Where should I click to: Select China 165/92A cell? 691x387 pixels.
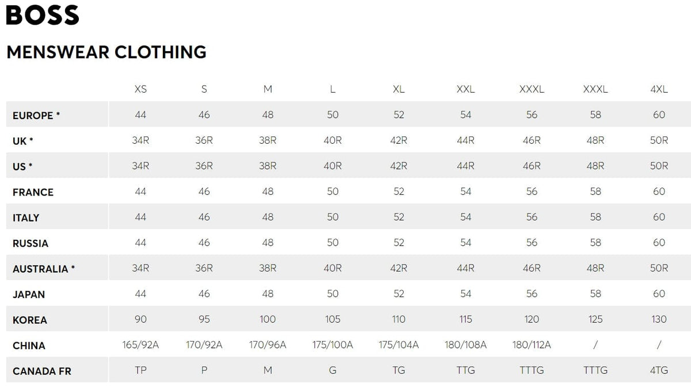141,345
